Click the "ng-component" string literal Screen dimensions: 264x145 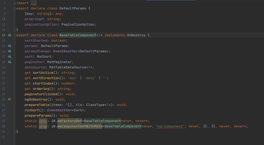pyautogui.click(x=170, y=126)
